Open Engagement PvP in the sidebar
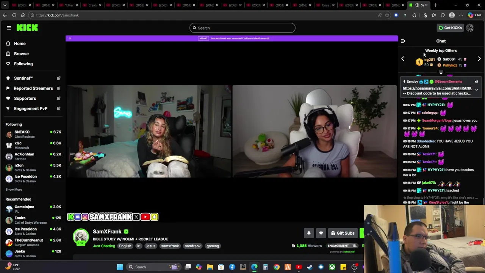 (30, 108)
